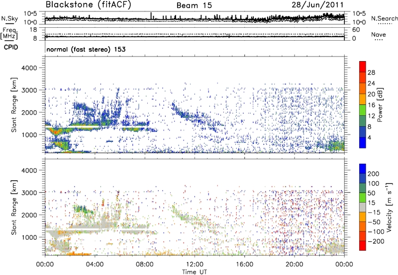Screen dimensions: 398x275
Task: Click the gray band of the Velocity colorbar
Action: coord(363,207)
